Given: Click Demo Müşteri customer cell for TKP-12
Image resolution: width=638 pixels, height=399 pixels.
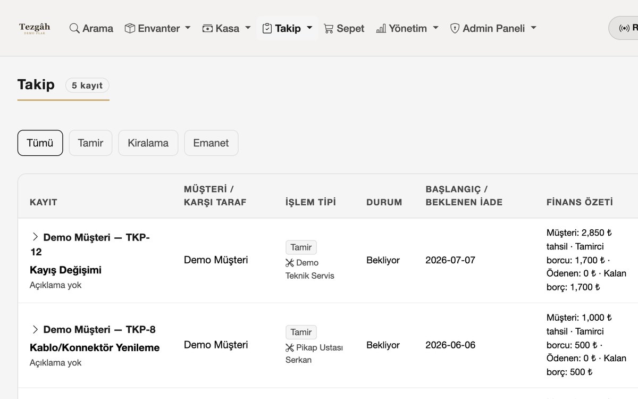Looking at the screenshot, I should (216, 260).
